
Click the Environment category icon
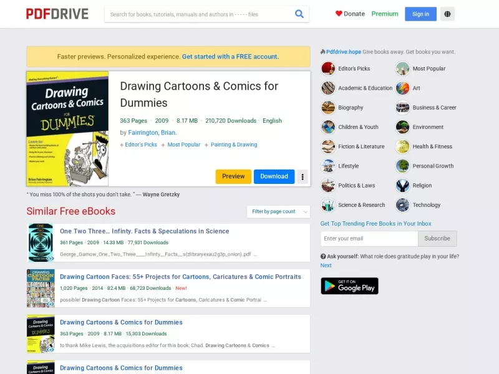click(402, 127)
